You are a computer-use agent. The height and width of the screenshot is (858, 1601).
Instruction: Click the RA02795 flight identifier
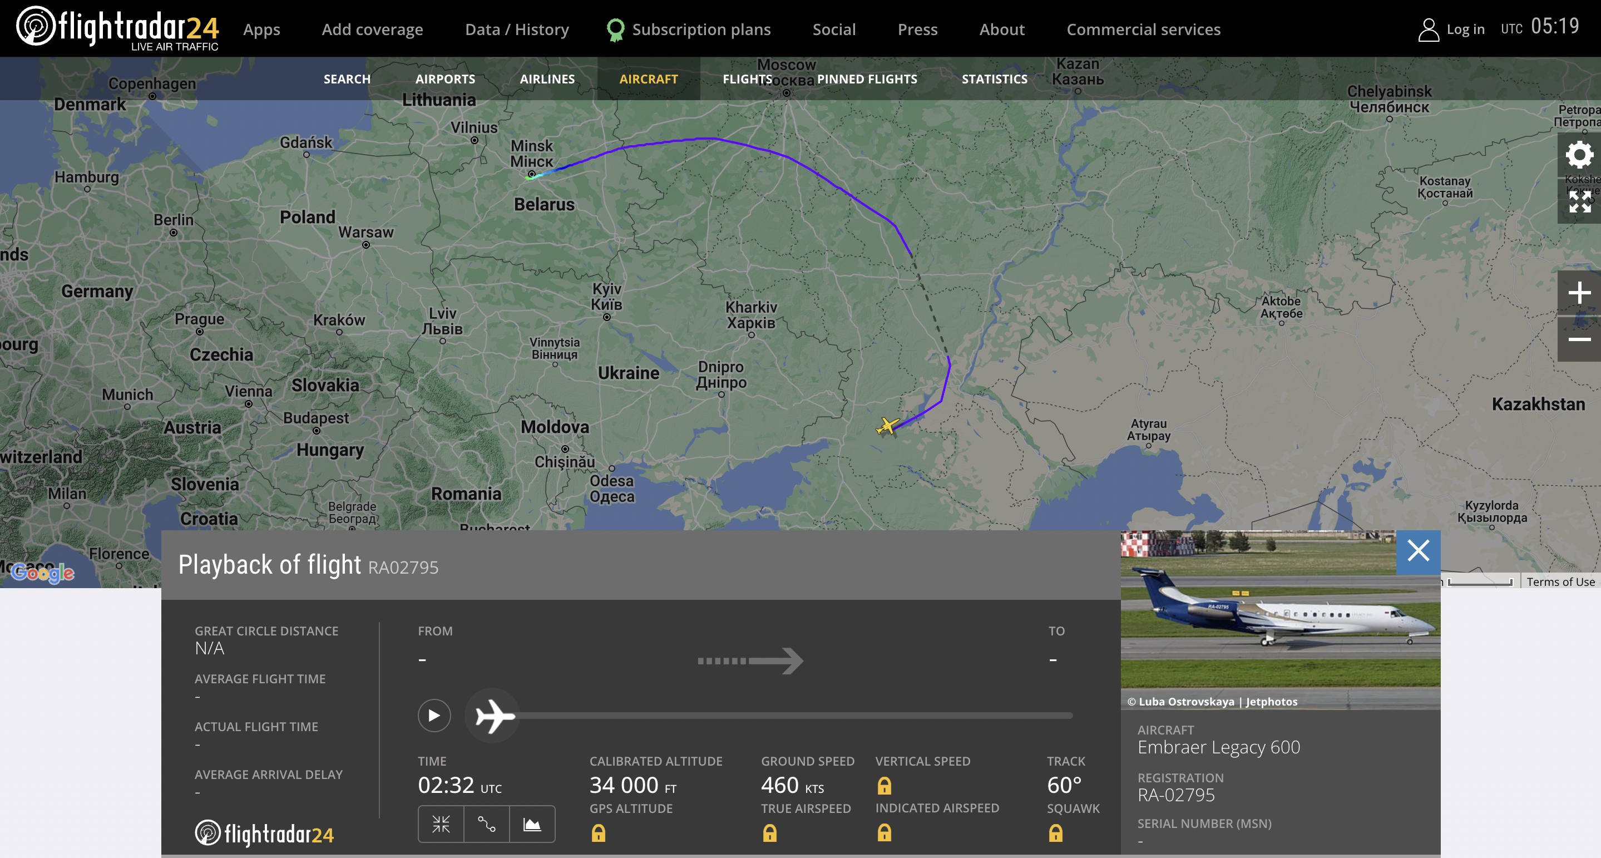[x=403, y=567]
